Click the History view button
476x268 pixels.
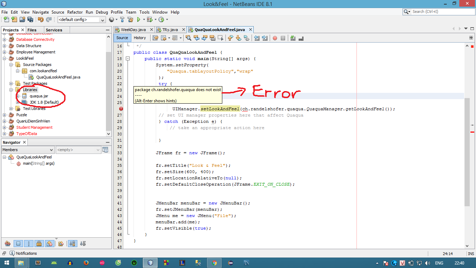tap(140, 38)
